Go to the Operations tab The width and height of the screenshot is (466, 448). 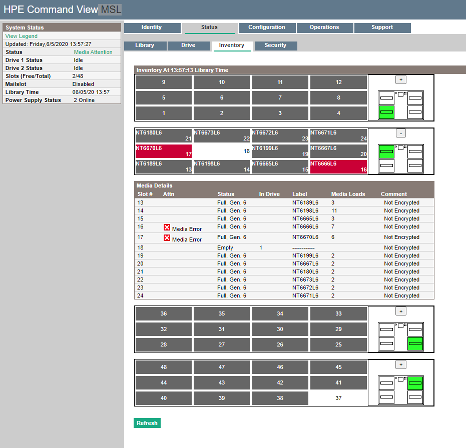click(324, 28)
